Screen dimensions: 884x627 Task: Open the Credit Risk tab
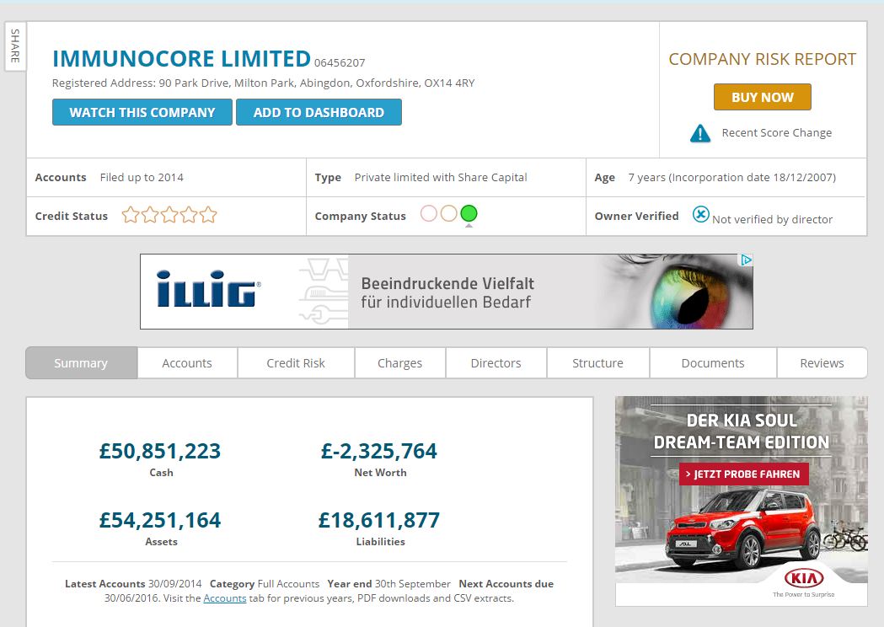[x=296, y=363]
